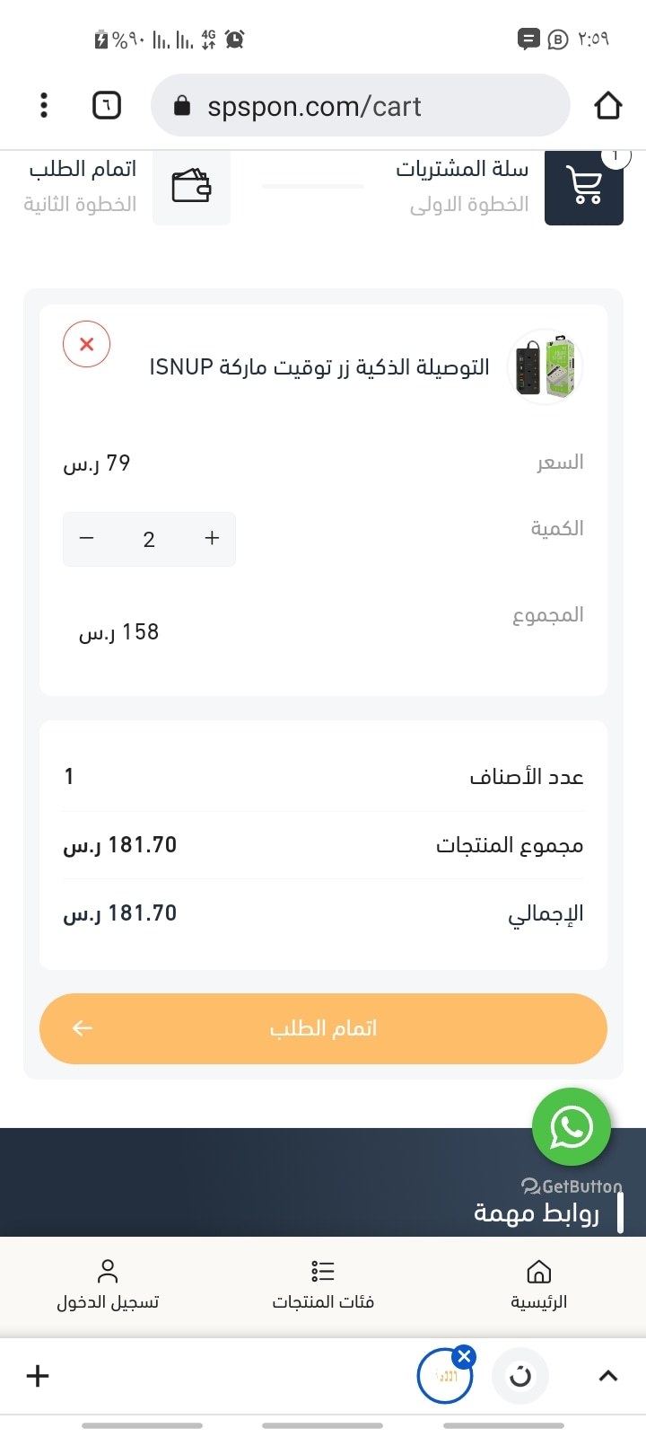Open the تسجيل الدخول login tab

click(108, 1284)
